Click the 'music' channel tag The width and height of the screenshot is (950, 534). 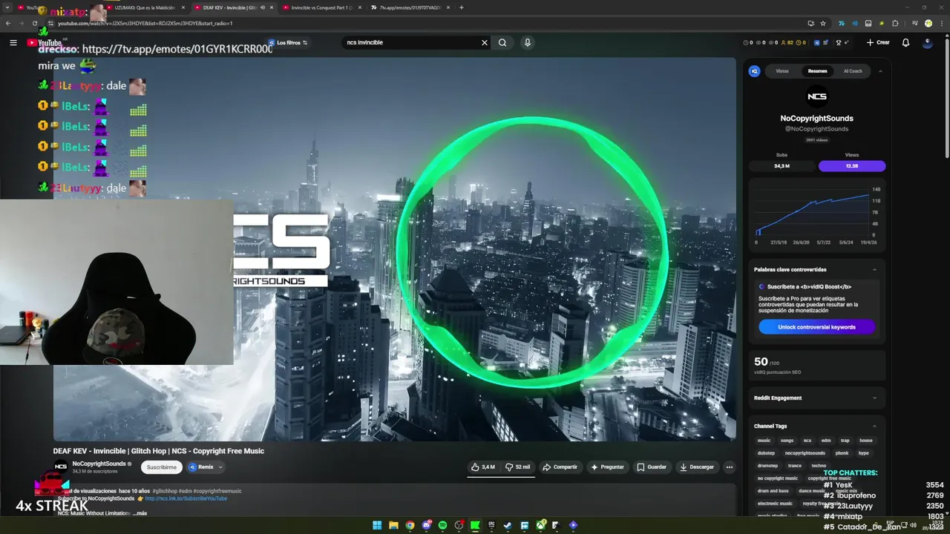764,441
